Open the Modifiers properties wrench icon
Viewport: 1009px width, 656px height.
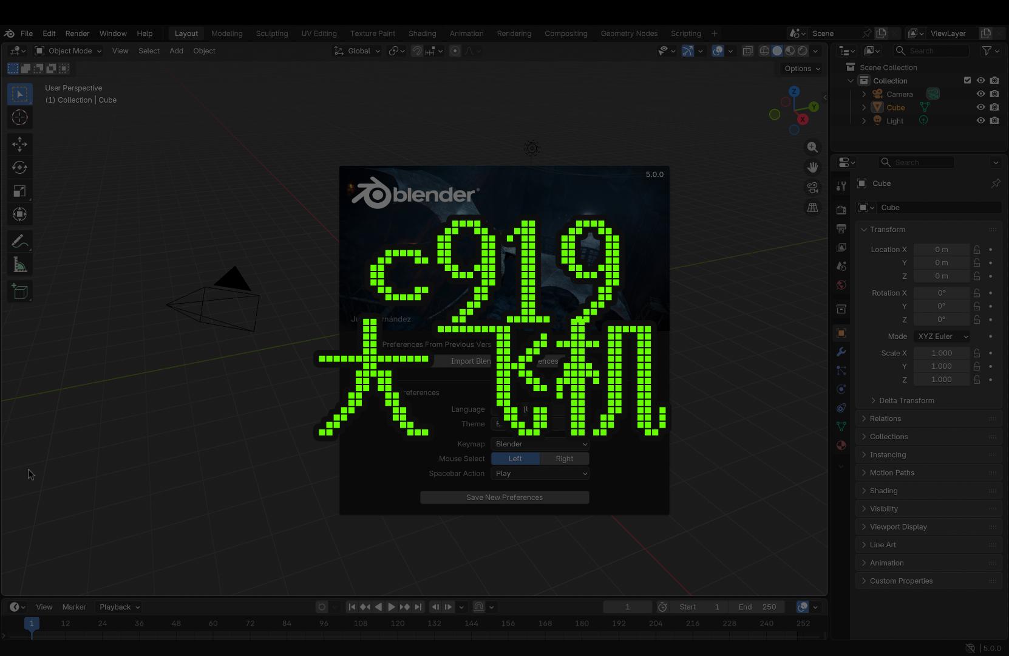coord(841,352)
